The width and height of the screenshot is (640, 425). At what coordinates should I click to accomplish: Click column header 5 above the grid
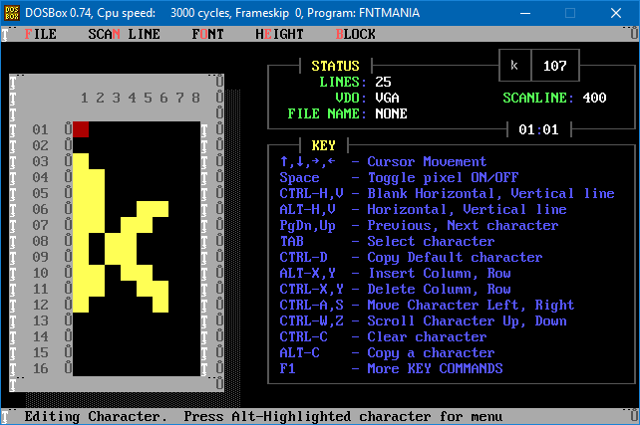tap(147, 98)
